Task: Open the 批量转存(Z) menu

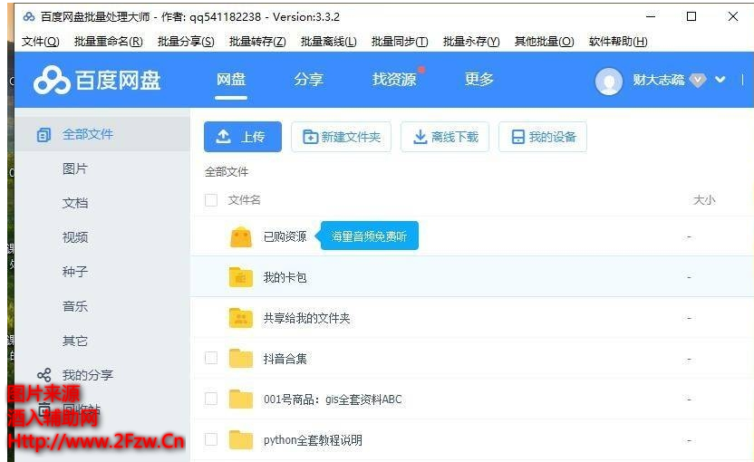Action: click(257, 42)
